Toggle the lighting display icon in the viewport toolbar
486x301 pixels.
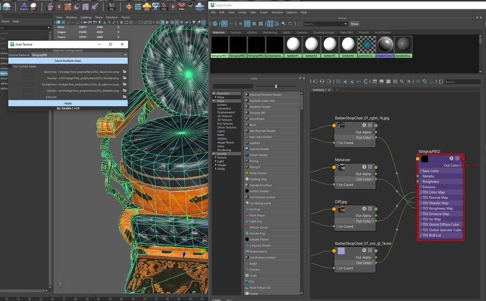pos(181,22)
